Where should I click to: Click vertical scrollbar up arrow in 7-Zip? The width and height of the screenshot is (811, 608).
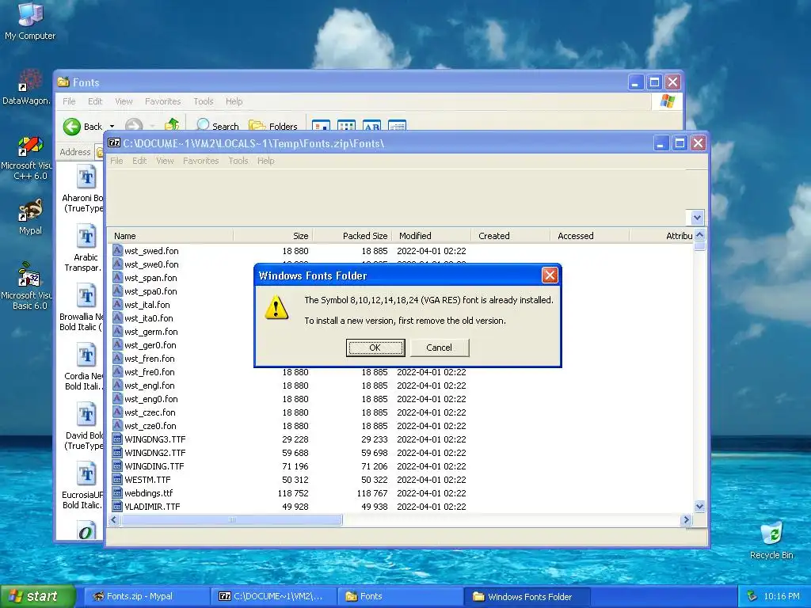coord(699,234)
